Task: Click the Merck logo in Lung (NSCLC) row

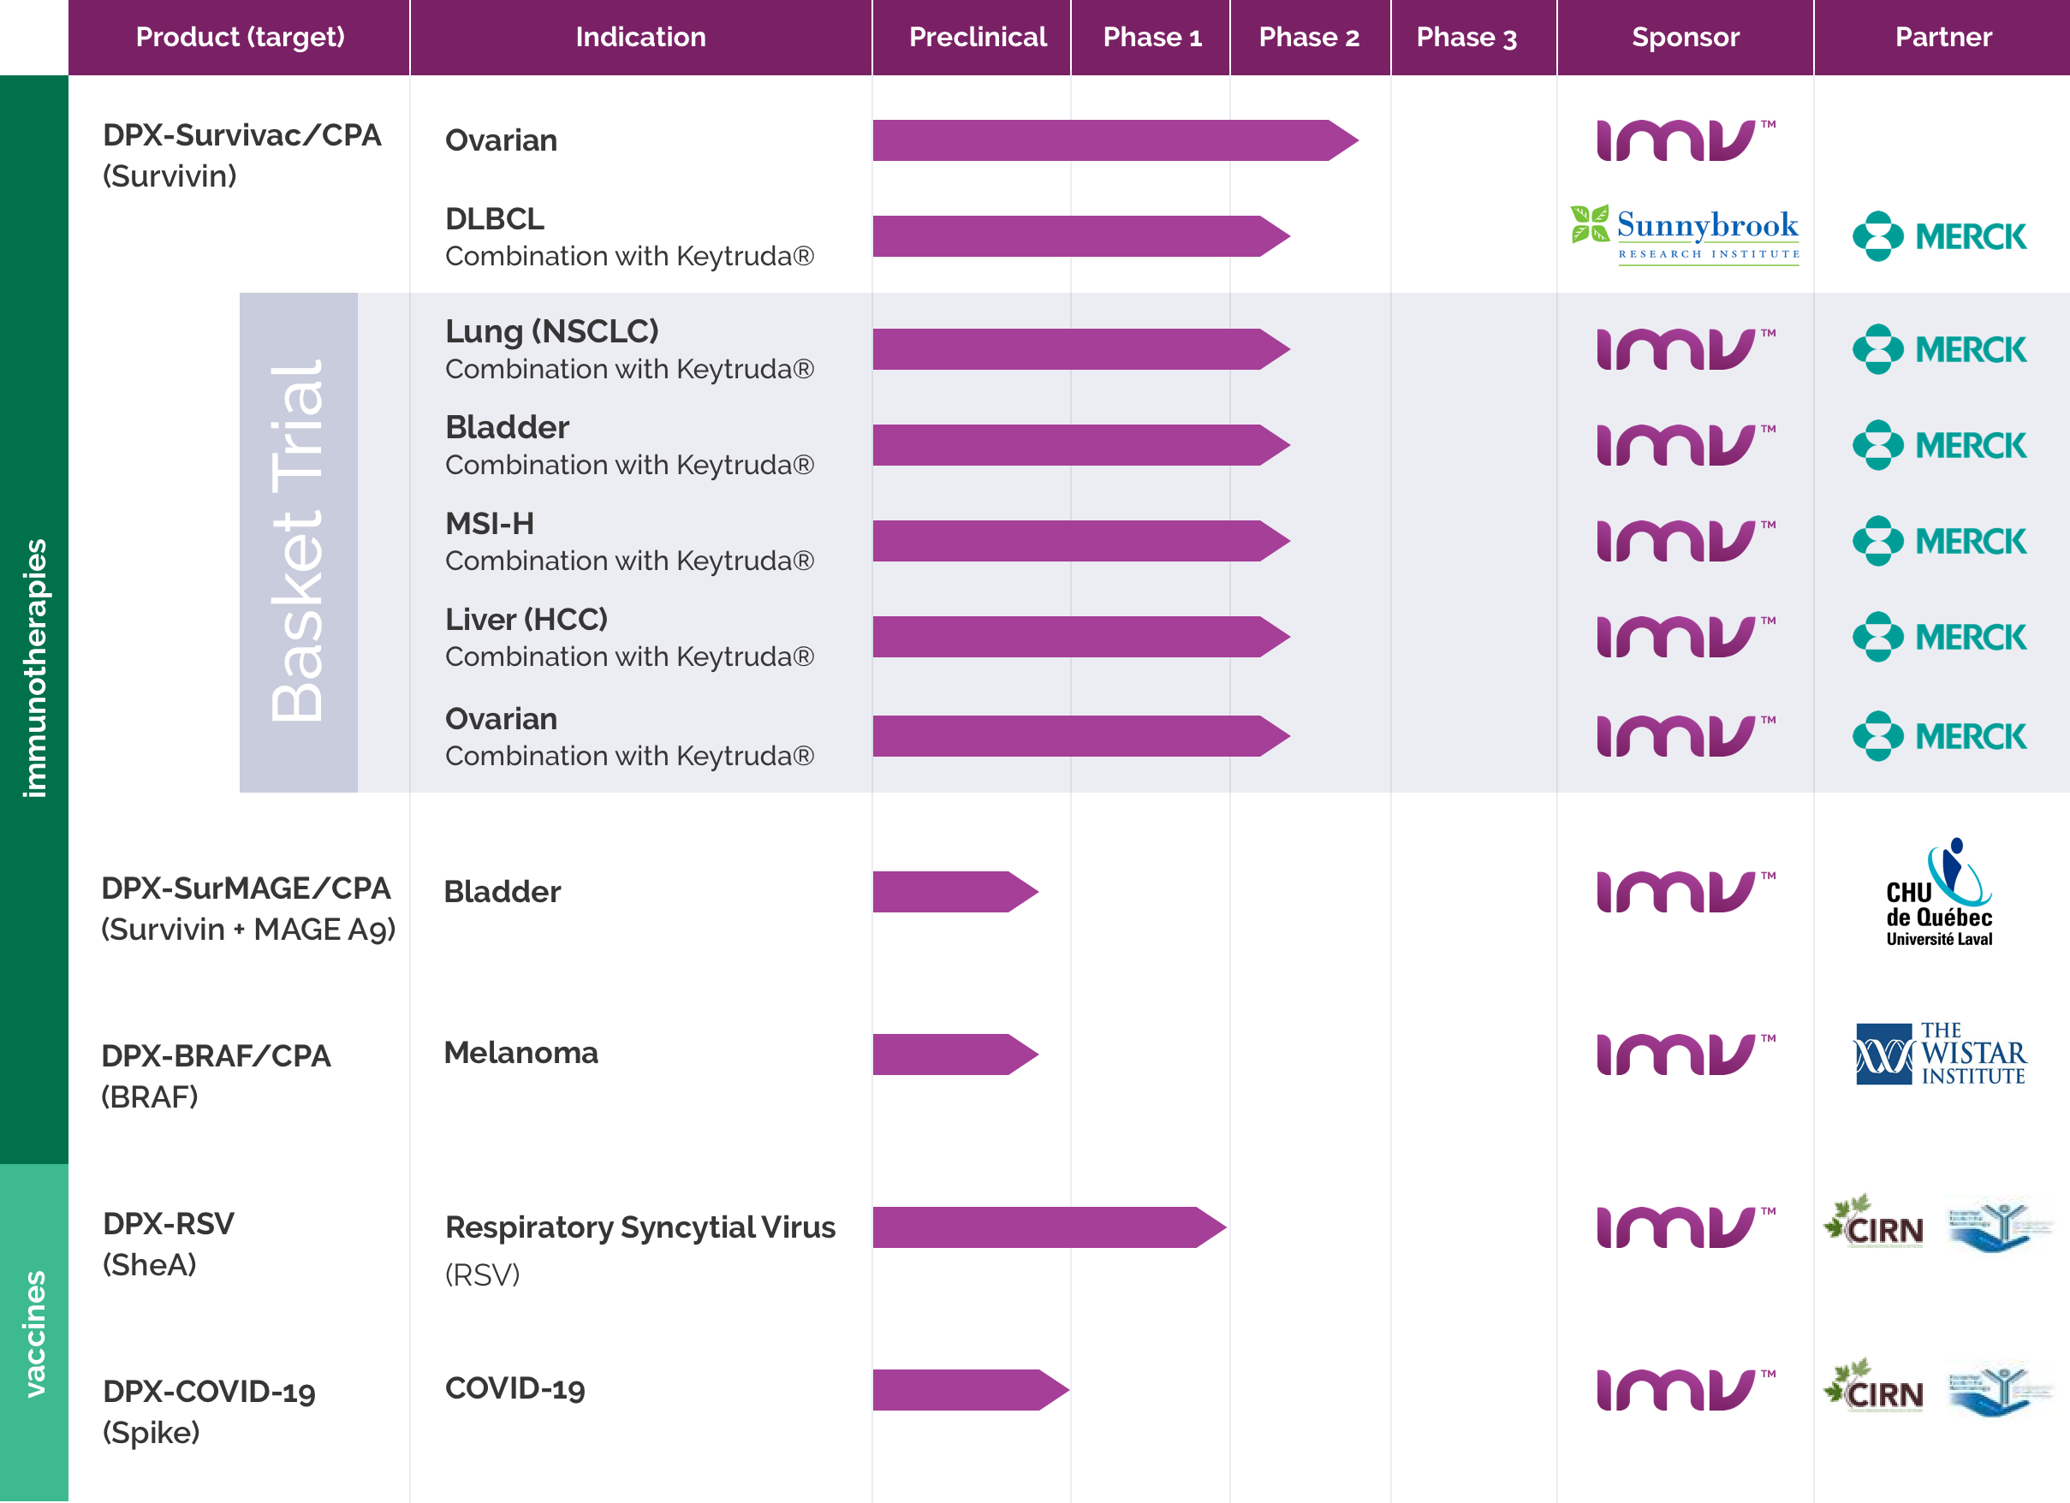Action: [1940, 349]
